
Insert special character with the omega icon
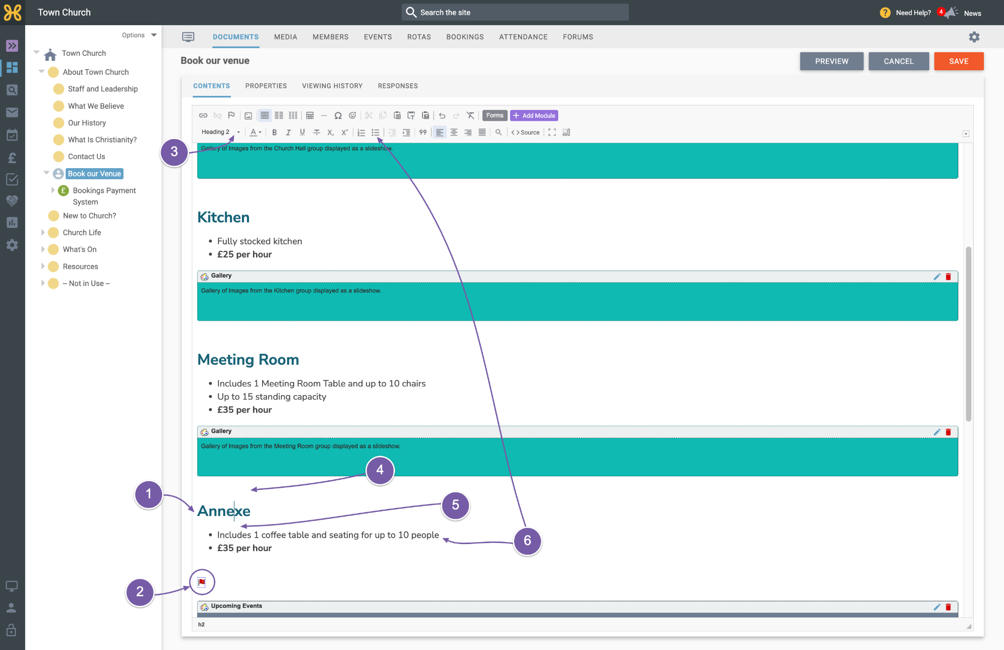pyautogui.click(x=338, y=115)
